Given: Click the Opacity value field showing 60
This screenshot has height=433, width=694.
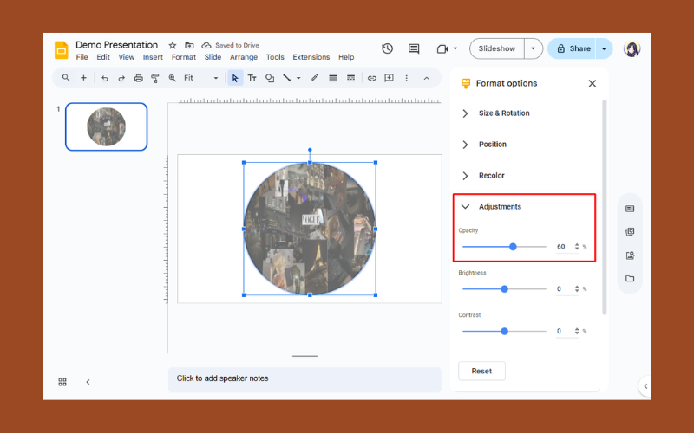Looking at the screenshot, I should pyautogui.click(x=563, y=247).
